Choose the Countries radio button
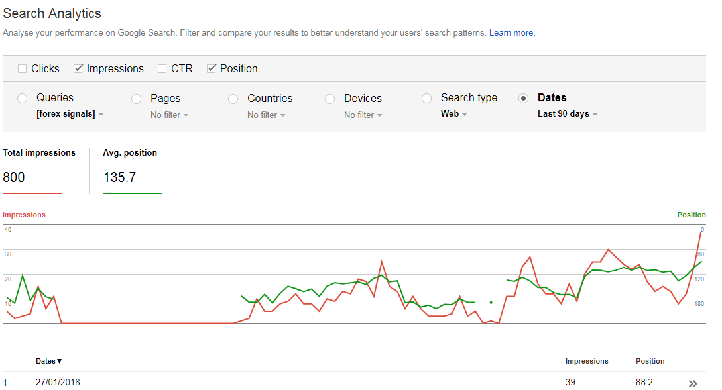This screenshot has width=722, height=390. pyautogui.click(x=233, y=99)
